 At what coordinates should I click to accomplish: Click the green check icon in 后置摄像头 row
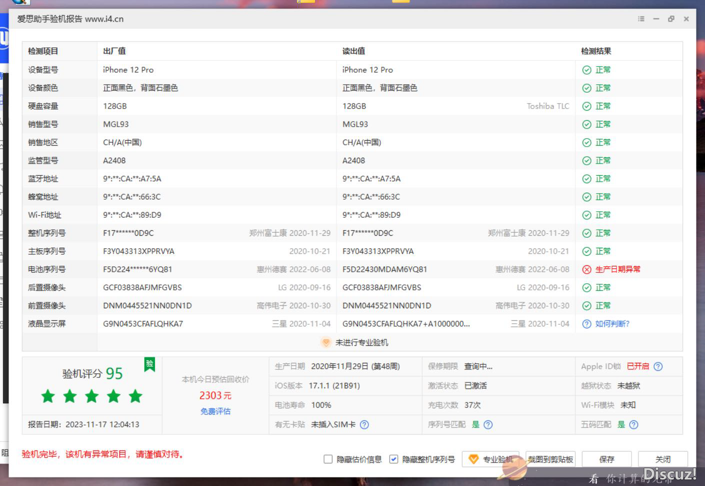click(586, 288)
